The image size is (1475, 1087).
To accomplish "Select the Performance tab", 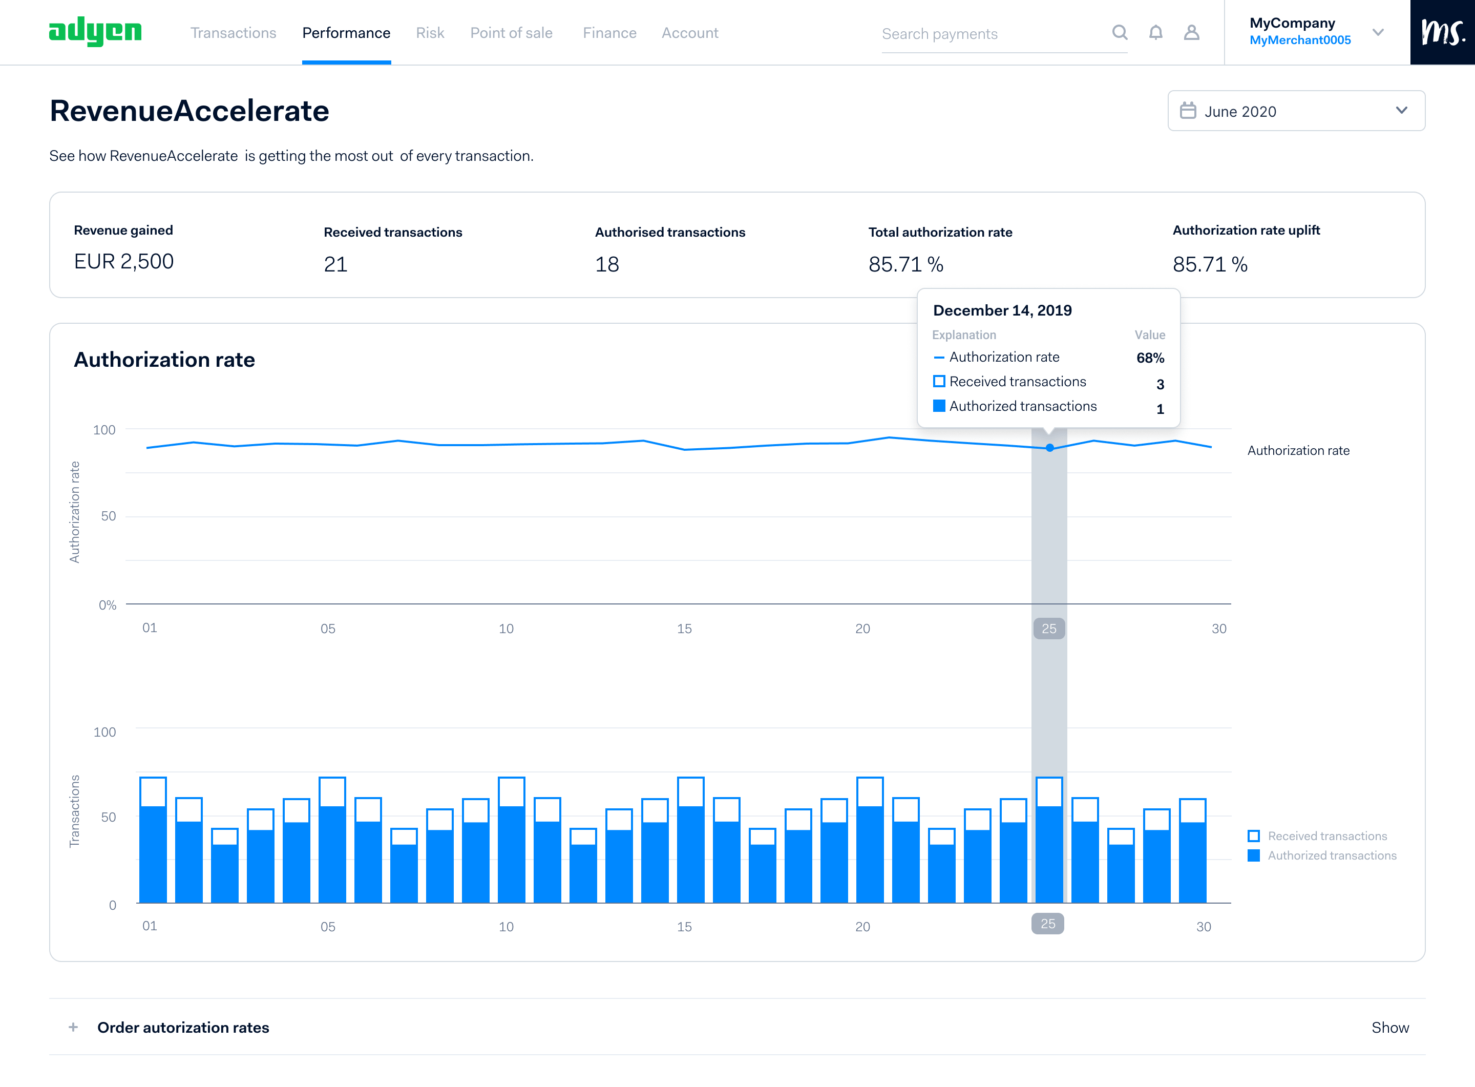I will (x=346, y=33).
